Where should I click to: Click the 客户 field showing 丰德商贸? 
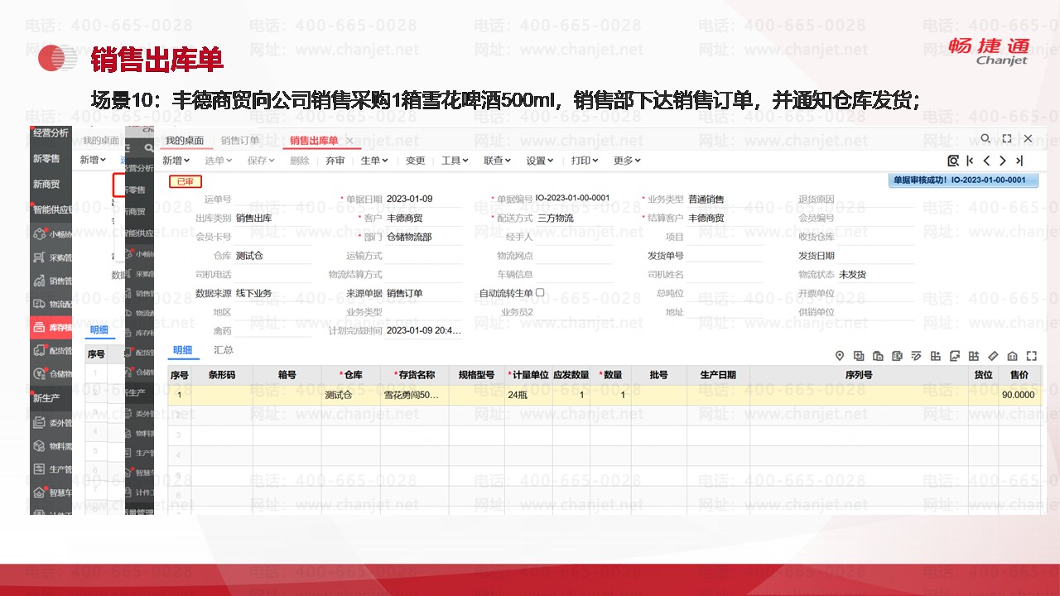pos(423,219)
